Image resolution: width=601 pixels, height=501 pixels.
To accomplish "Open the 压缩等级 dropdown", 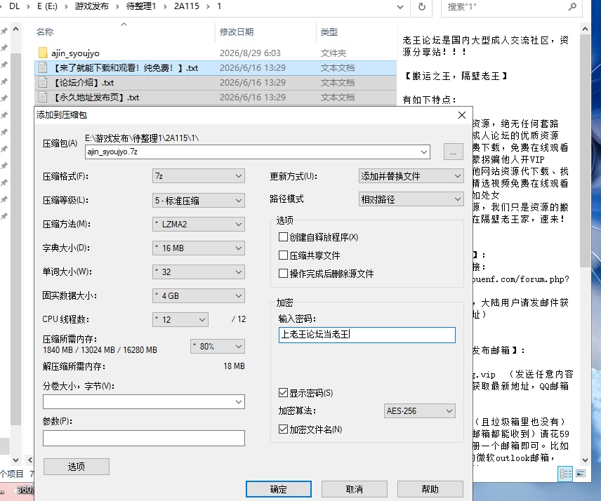I will 199,200.
